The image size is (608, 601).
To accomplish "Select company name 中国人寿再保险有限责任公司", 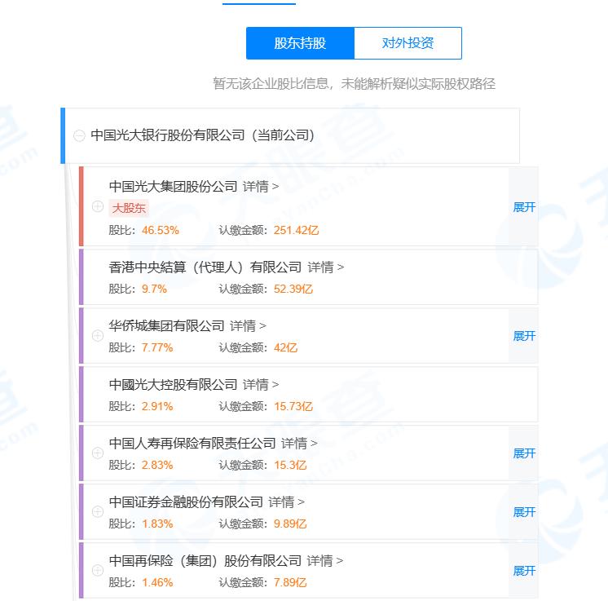I will tap(192, 443).
